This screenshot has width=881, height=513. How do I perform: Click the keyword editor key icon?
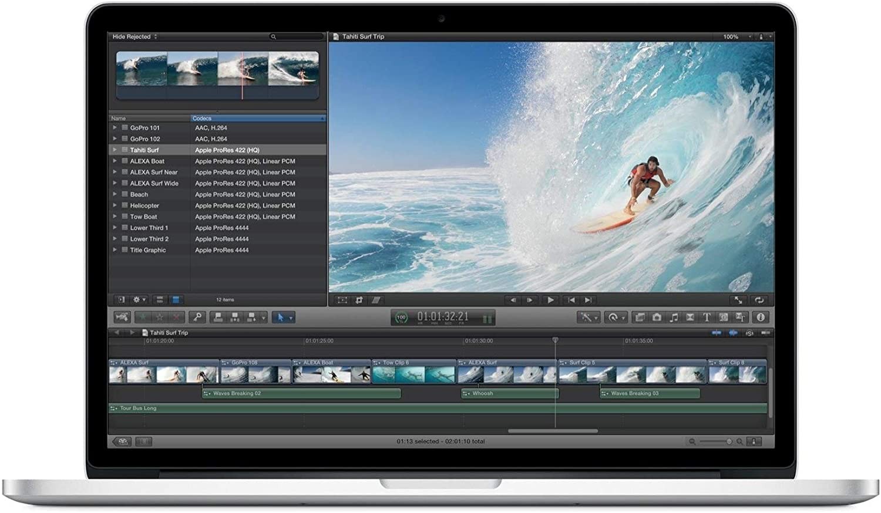[x=198, y=318]
